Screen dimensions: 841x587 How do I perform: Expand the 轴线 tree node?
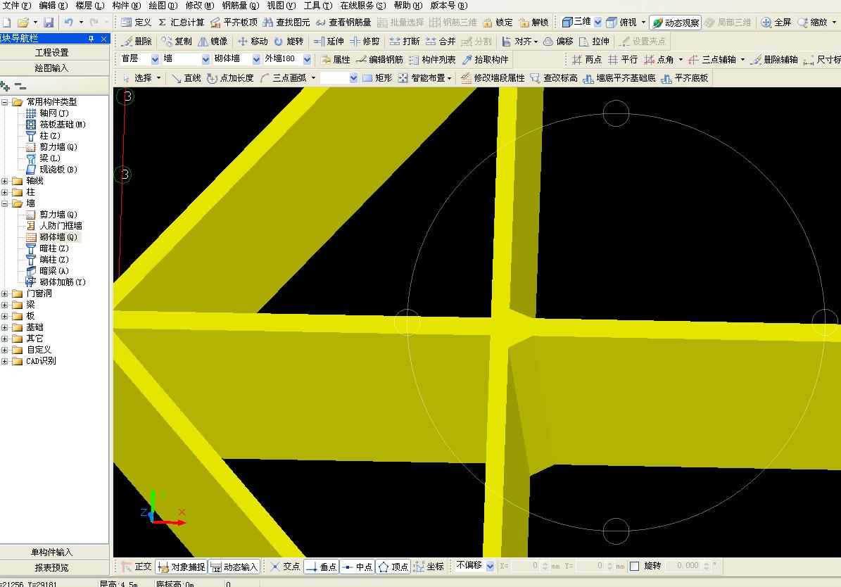pos(5,181)
